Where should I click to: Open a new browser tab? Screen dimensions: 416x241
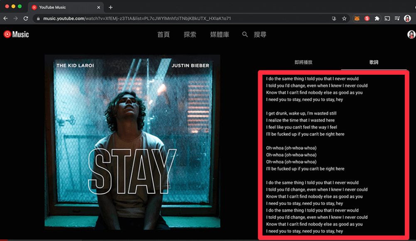coord(111,7)
